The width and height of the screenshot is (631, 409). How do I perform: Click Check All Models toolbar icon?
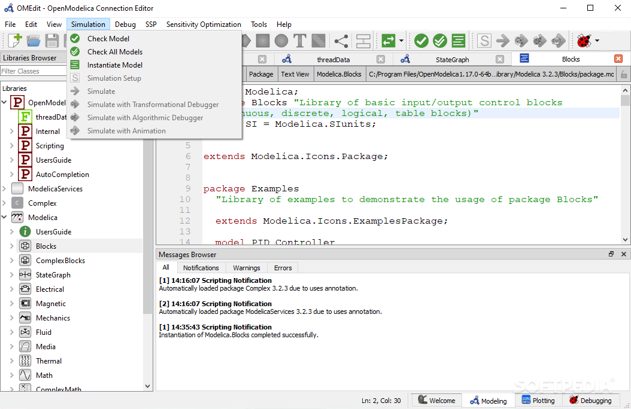tap(440, 41)
